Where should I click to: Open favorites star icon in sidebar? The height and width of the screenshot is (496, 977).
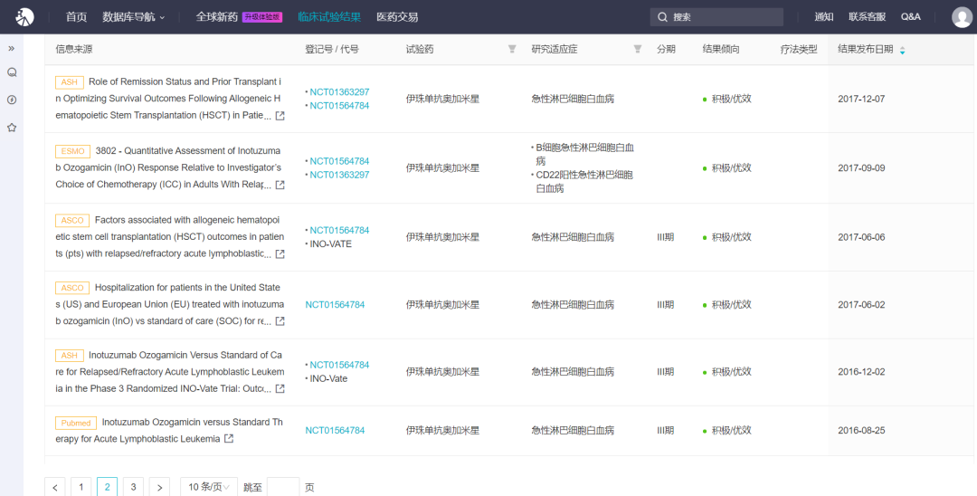[x=11, y=127]
